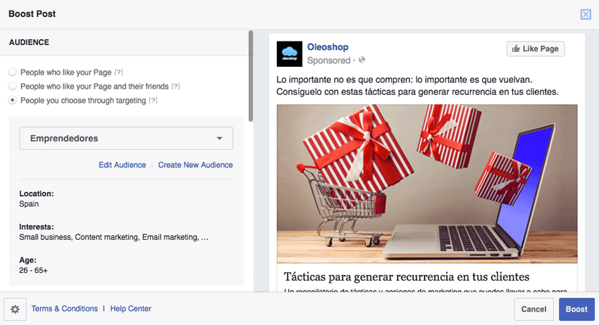Click the blue Boost button

click(x=576, y=309)
